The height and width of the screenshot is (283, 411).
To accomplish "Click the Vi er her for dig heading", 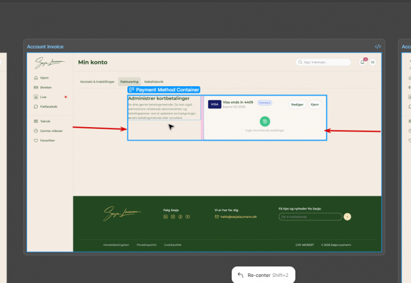I will (226, 210).
